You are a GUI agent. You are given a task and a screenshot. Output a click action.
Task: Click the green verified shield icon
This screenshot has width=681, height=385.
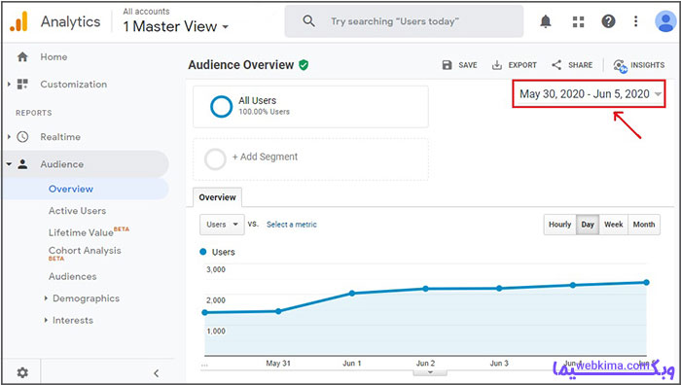click(x=304, y=65)
